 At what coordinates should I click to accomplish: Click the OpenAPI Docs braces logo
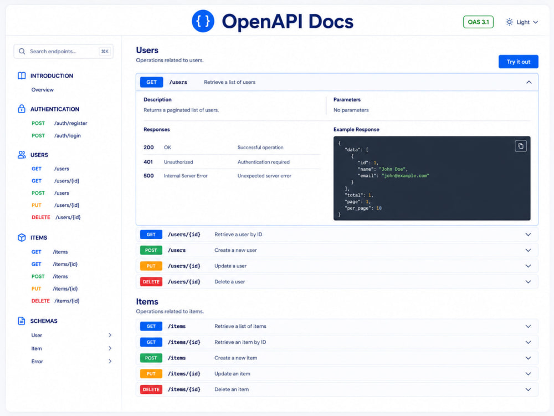[203, 21]
